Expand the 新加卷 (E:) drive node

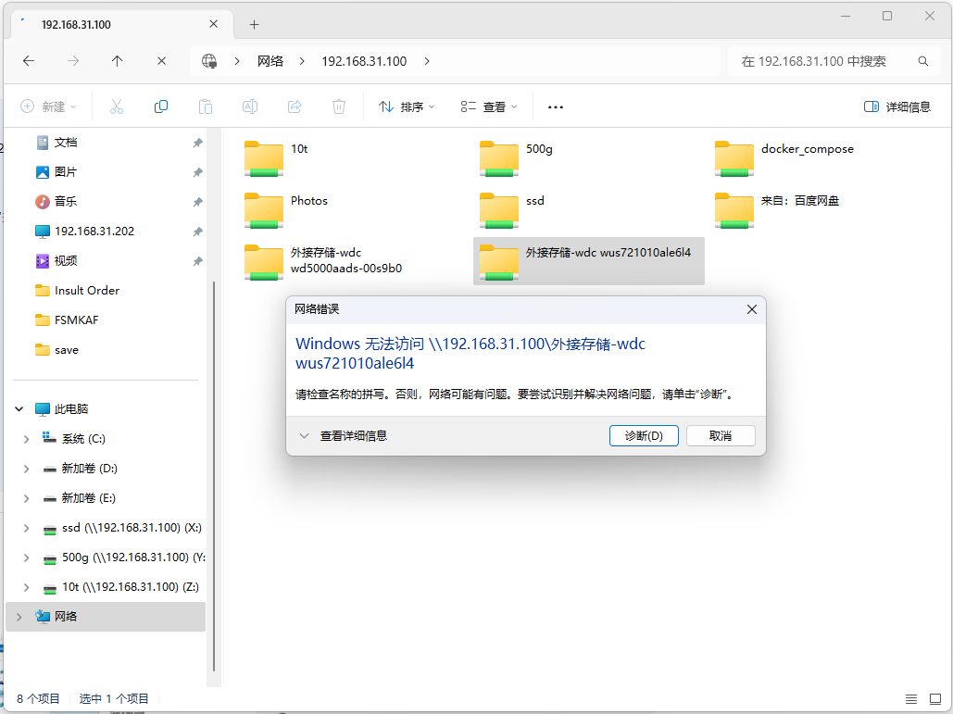point(26,498)
